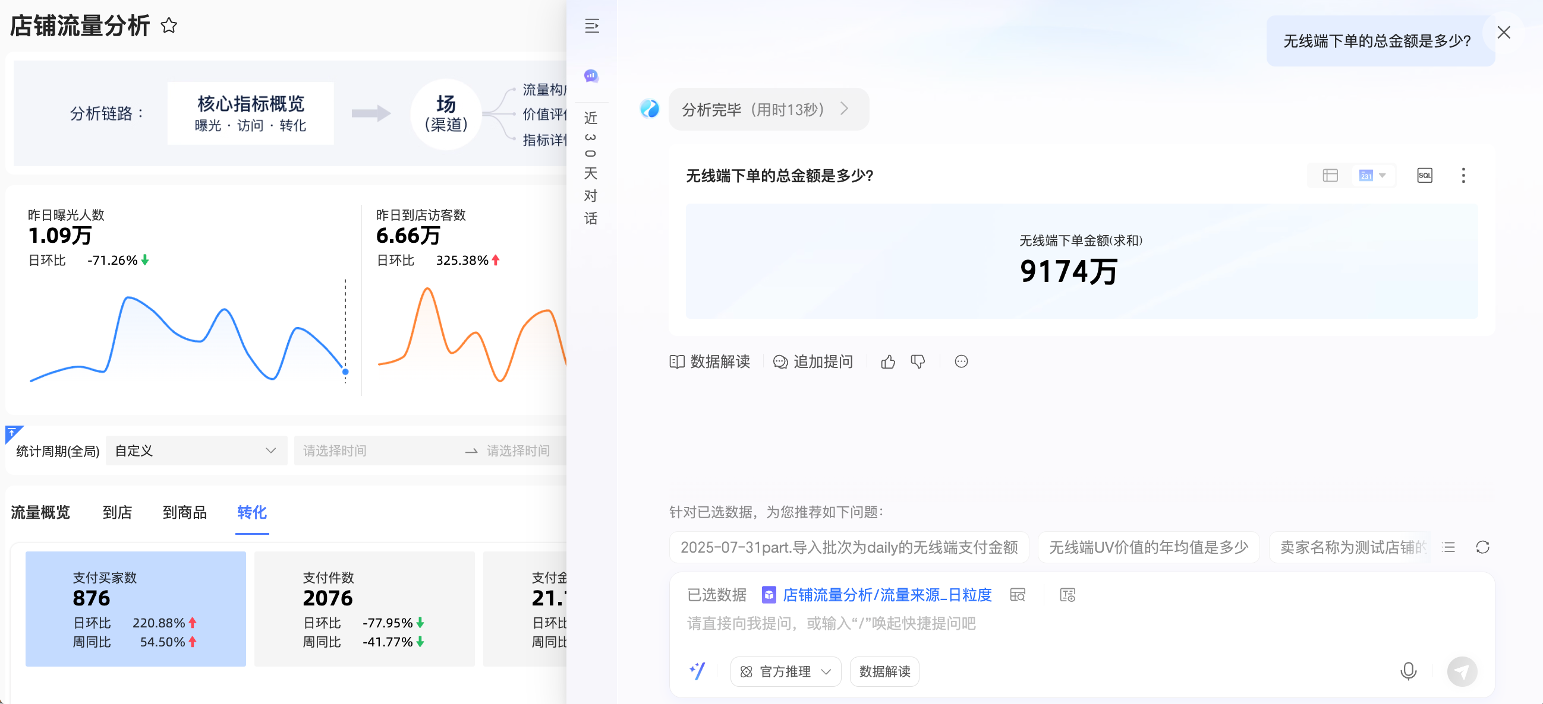
Task: Select the 支付买家数 metric card
Action: [x=136, y=608]
